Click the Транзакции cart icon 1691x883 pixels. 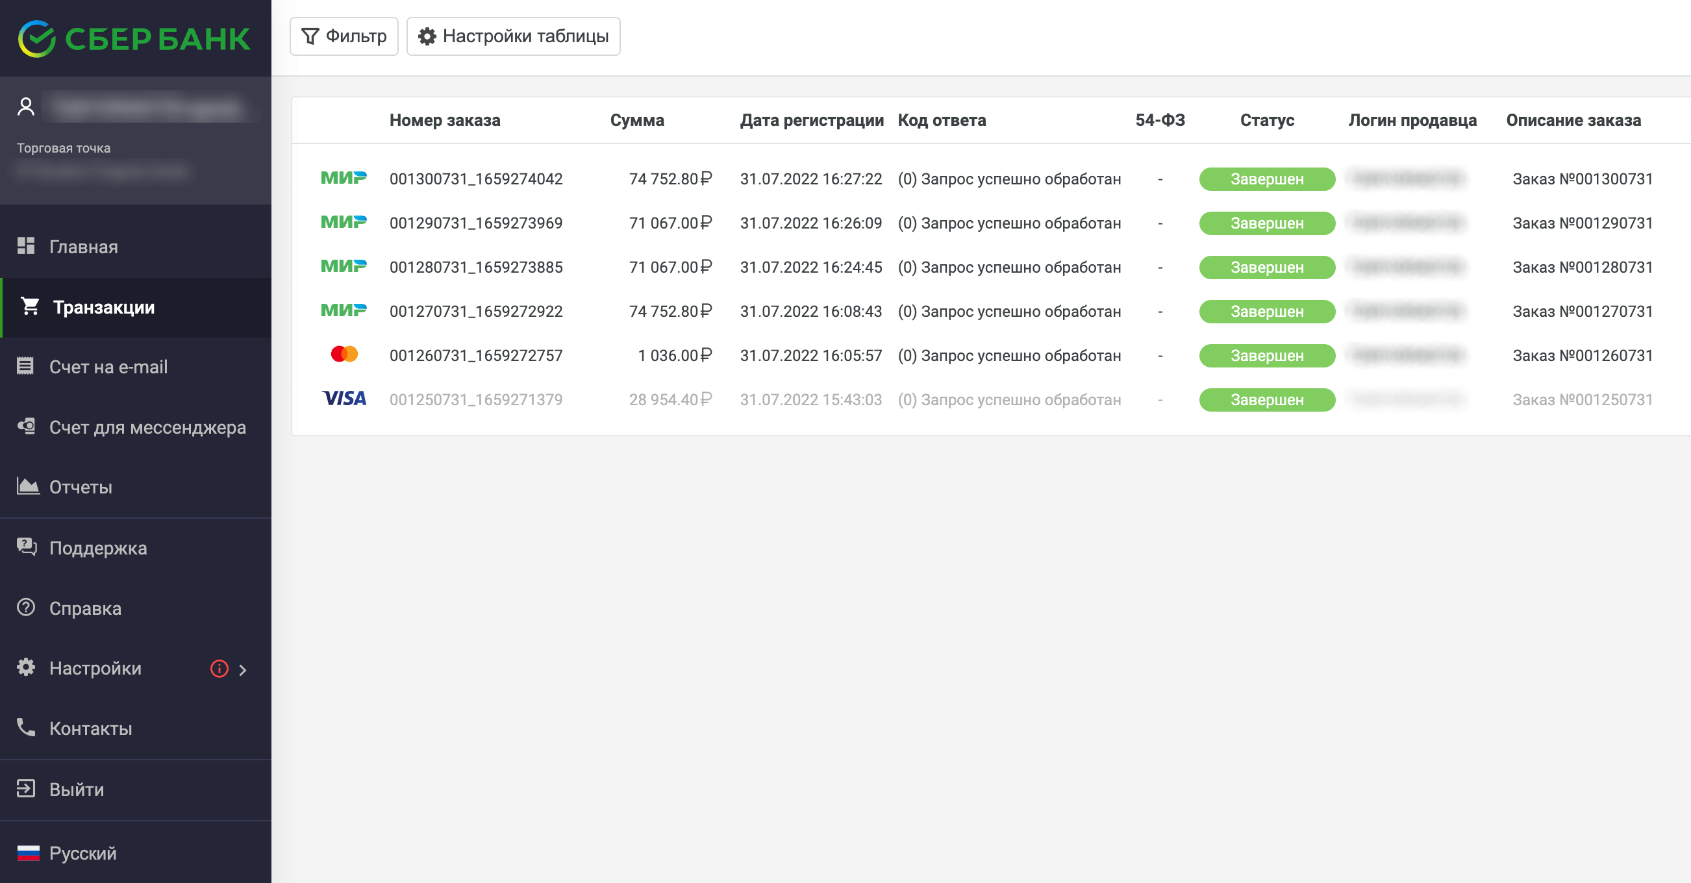tap(29, 306)
